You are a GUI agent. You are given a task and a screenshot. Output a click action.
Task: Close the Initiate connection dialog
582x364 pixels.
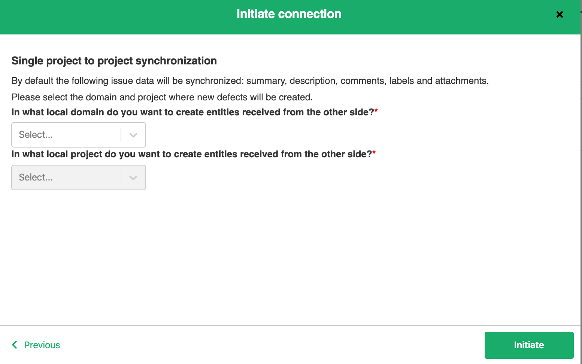(560, 15)
